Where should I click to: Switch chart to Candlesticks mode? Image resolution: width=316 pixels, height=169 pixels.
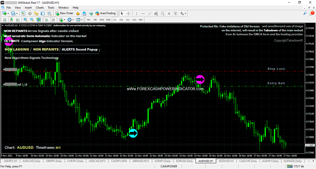coord(11,20)
